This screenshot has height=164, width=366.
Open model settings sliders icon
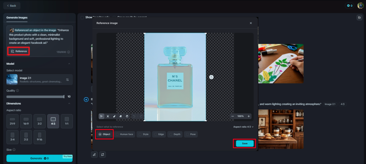(x=67, y=80)
